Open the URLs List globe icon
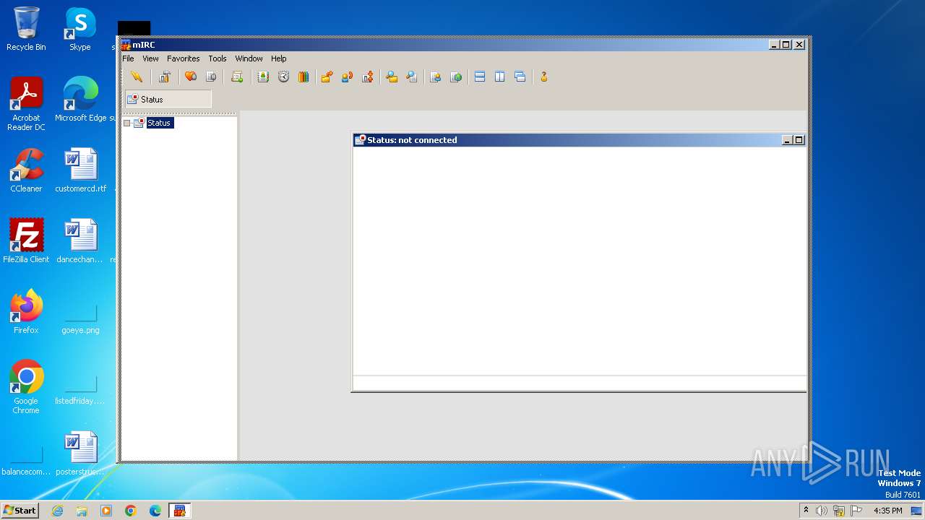 pyautogui.click(x=456, y=77)
